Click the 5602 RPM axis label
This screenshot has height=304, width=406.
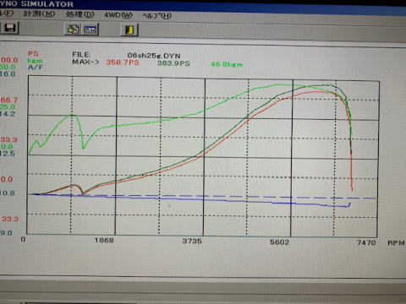[279, 242]
